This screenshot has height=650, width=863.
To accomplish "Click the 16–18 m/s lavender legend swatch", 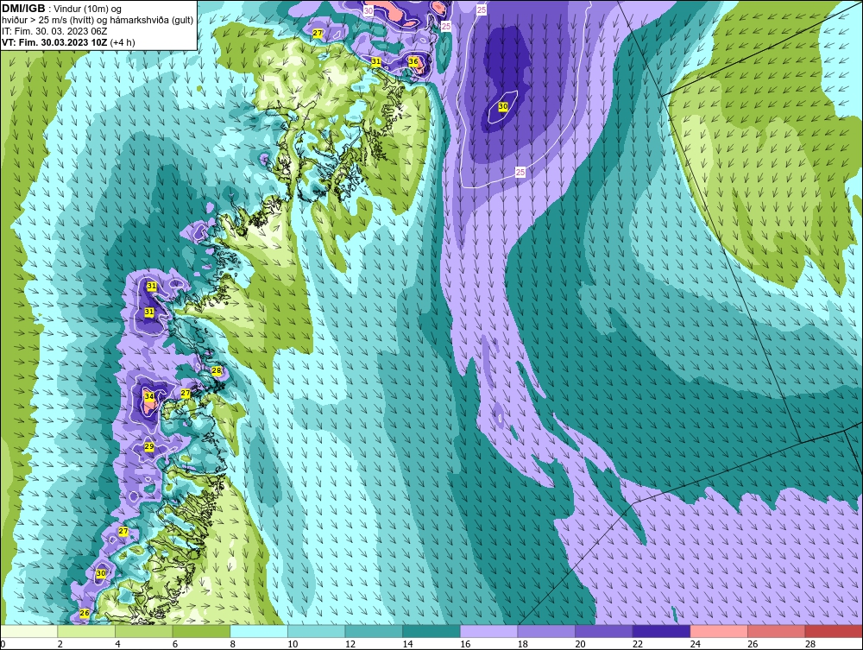I will pos(488,631).
